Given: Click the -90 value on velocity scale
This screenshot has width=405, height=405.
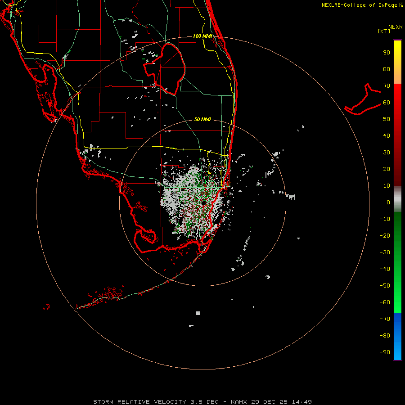Looking at the screenshot, I should (385, 352).
